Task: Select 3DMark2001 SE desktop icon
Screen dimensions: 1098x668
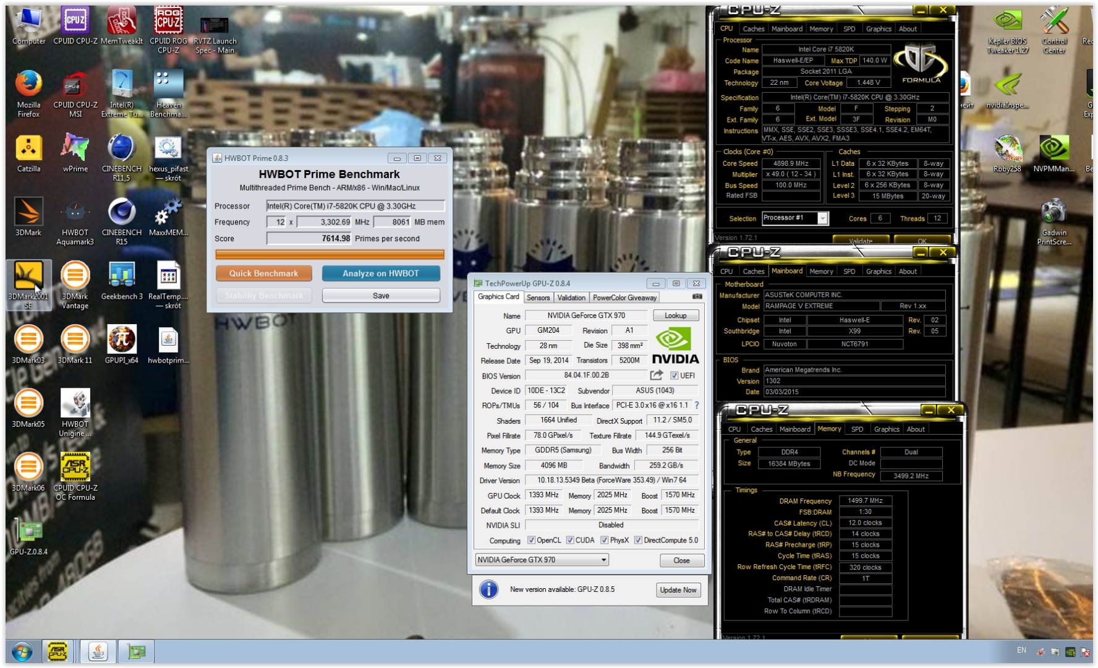Action: 28,285
